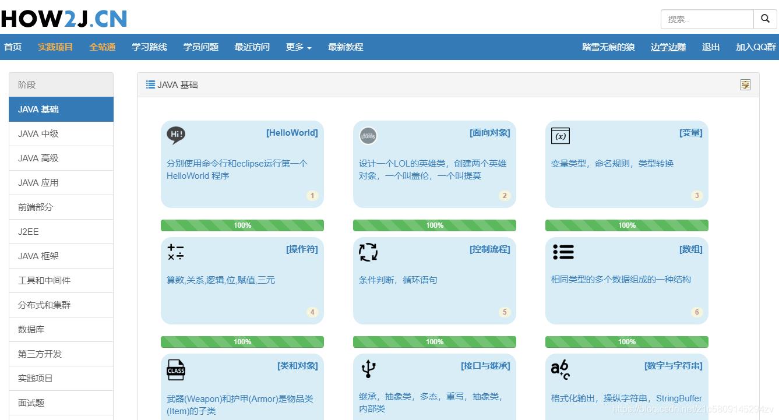Click the 变量 (x) variable icon

561,136
